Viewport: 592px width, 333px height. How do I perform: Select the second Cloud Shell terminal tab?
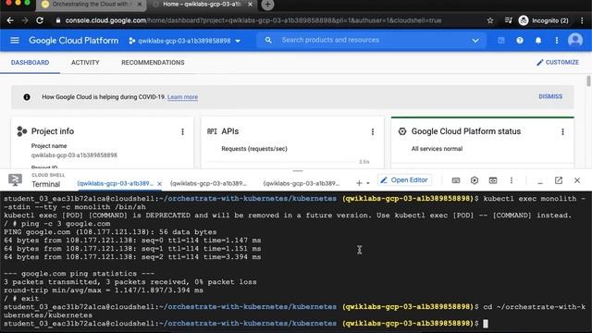(x=209, y=183)
